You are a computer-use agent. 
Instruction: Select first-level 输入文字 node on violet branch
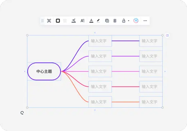(100, 56)
